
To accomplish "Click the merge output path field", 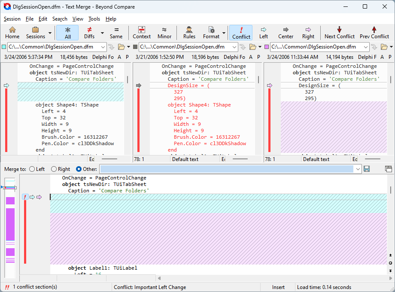I will (x=227, y=169).
